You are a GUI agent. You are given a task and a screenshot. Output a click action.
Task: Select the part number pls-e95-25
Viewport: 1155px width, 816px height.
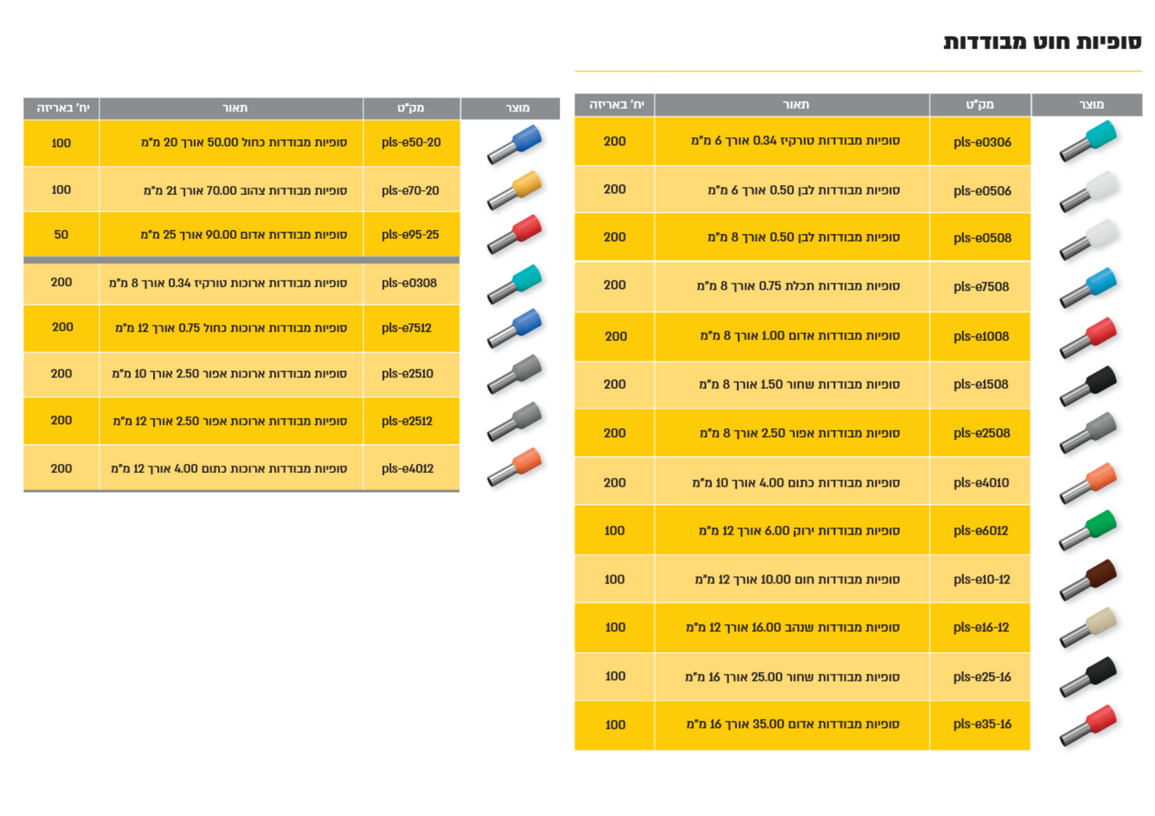pos(410,235)
